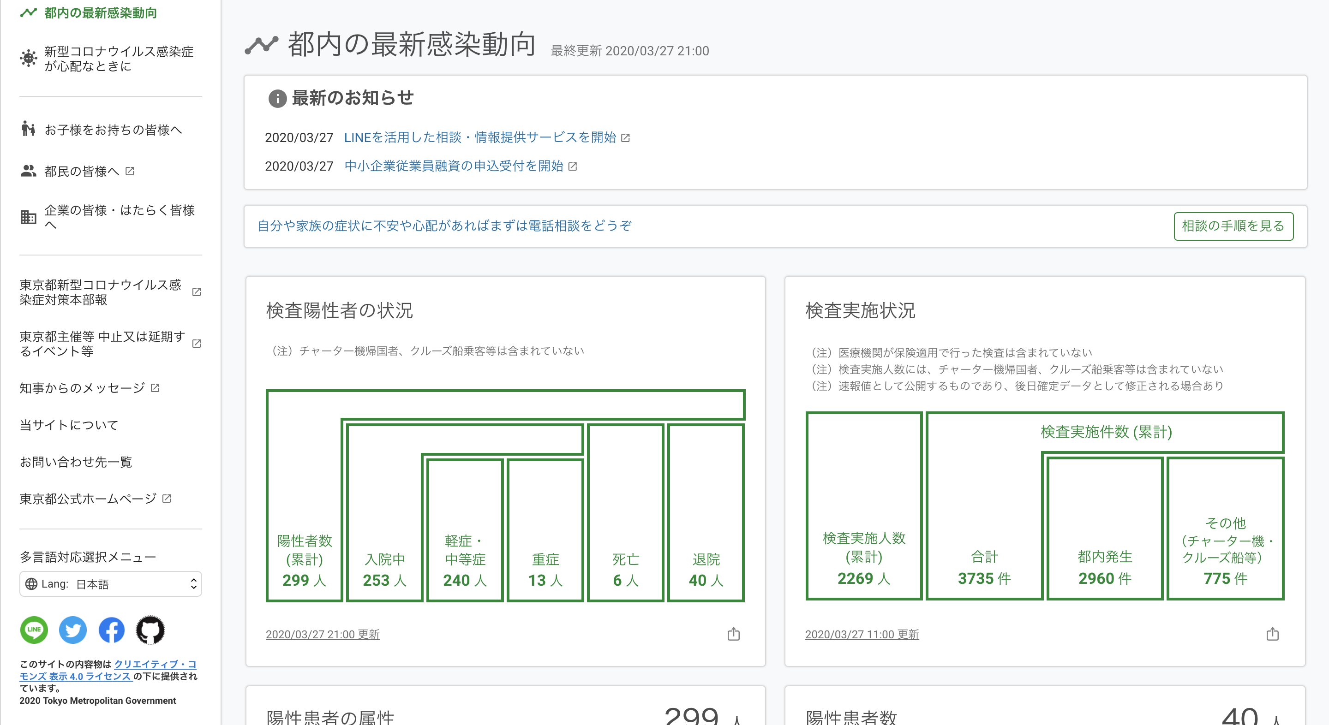Open the GitHub repository icon
Image resolution: width=1329 pixels, height=725 pixels.
pos(150,630)
